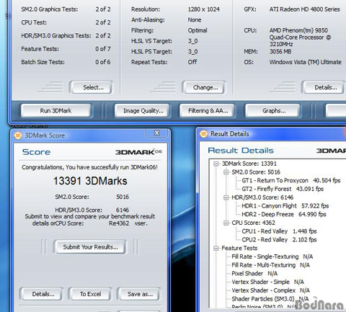Open Image Quality... tool

[x=143, y=111]
